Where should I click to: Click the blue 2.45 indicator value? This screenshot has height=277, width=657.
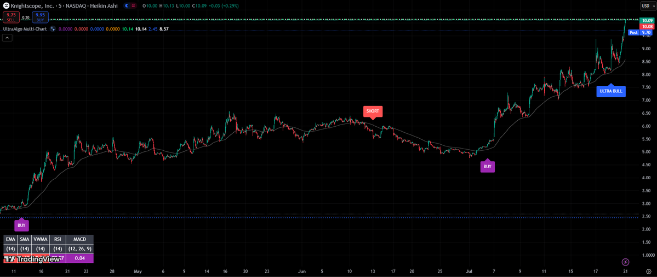point(153,29)
